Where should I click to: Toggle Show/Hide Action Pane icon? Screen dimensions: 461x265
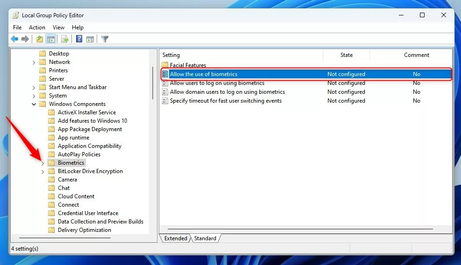coord(90,39)
